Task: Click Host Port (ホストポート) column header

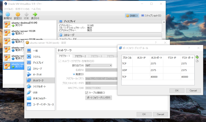Action: pos(157,58)
